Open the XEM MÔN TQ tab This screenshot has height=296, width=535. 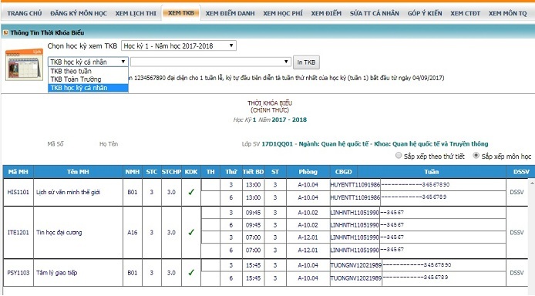[x=508, y=13]
